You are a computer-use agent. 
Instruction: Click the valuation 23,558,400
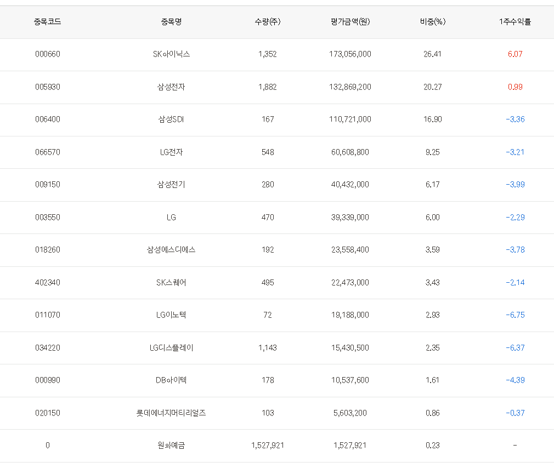pos(350,250)
